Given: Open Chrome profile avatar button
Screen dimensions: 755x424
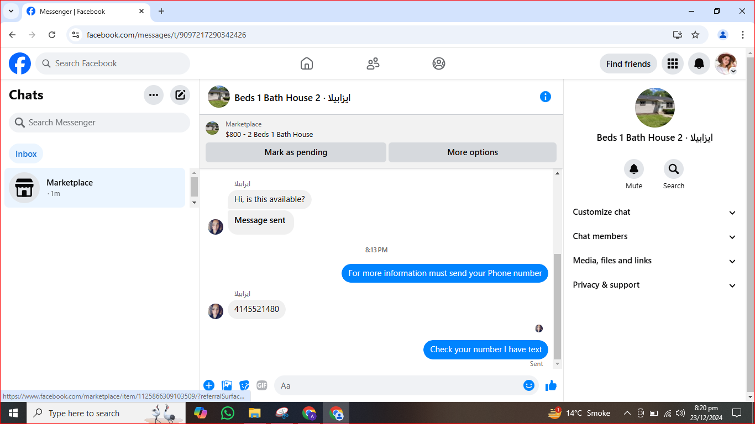Looking at the screenshot, I should coord(723,35).
